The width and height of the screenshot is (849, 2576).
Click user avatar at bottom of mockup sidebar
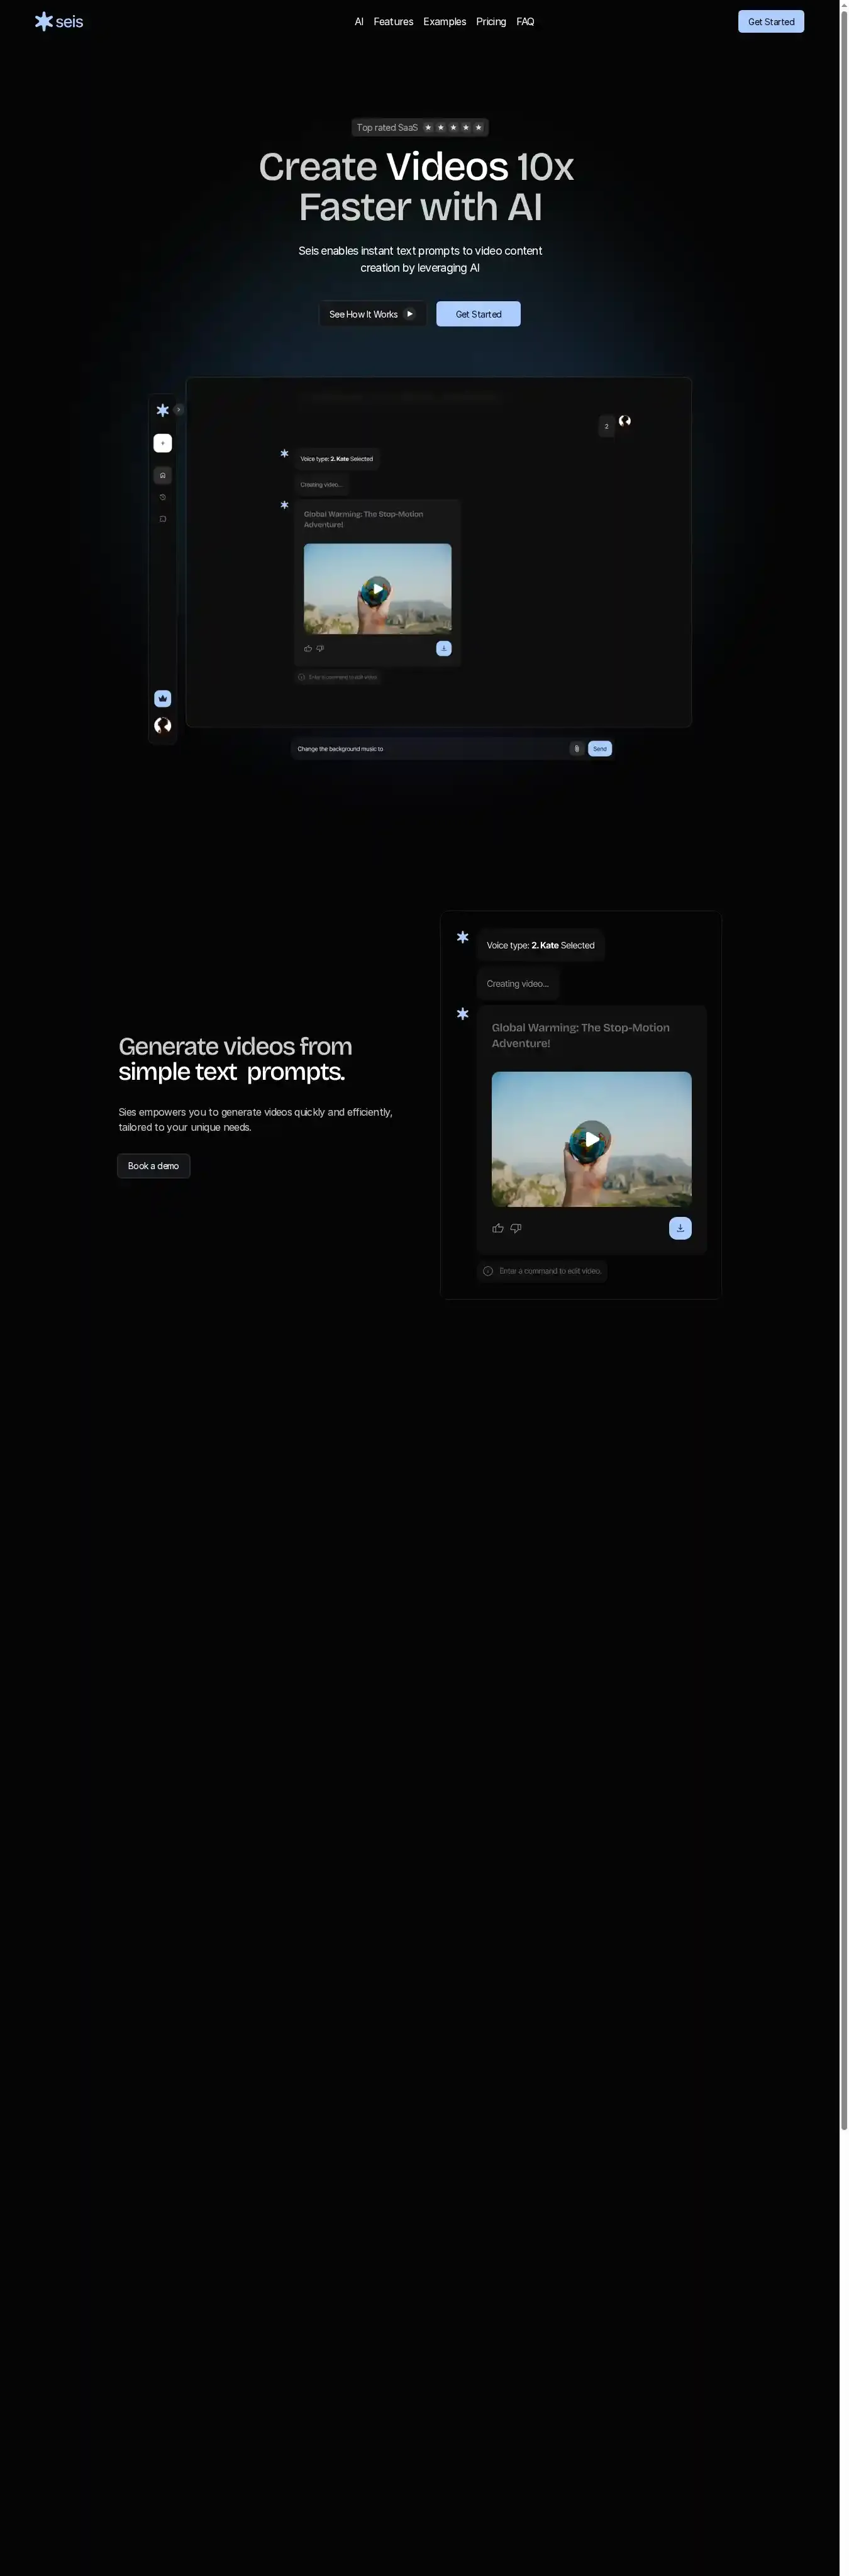tap(163, 726)
